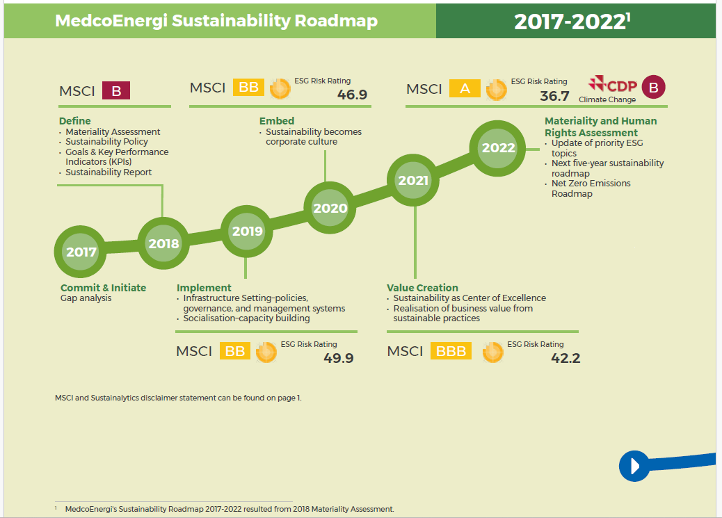Select the 2017 timeline circle

click(81, 252)
